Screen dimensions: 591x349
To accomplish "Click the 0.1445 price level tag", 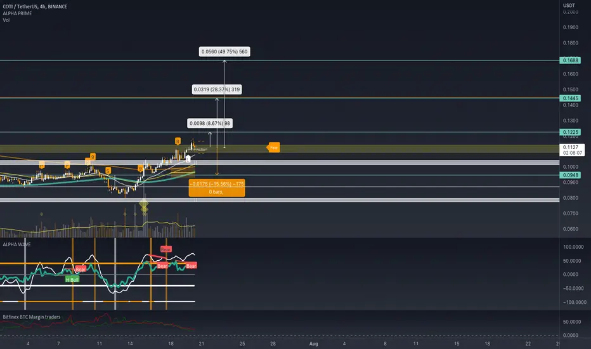I will point(570,98).
